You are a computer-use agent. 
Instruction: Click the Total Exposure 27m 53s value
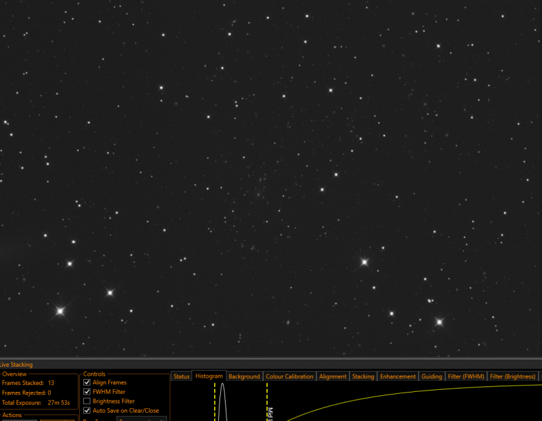(x=59, y=403)
